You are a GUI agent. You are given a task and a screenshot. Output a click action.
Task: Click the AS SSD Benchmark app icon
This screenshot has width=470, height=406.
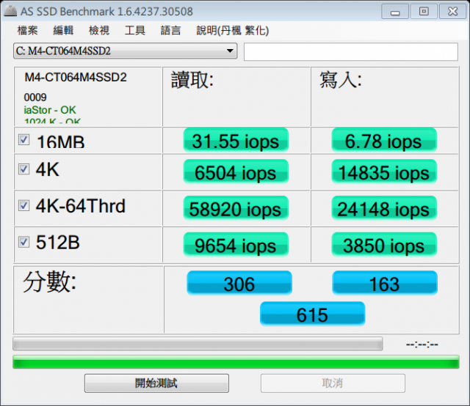(10, 11)
